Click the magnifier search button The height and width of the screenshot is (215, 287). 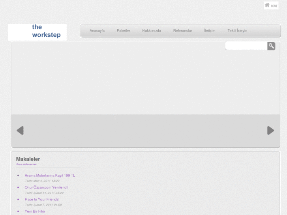pyautogui.click(x=271, y=46)
